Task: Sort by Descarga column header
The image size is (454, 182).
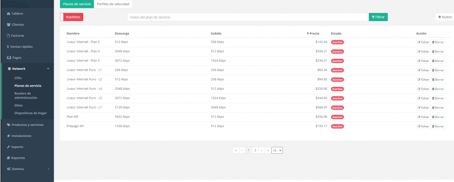Action: click(122, 34)
